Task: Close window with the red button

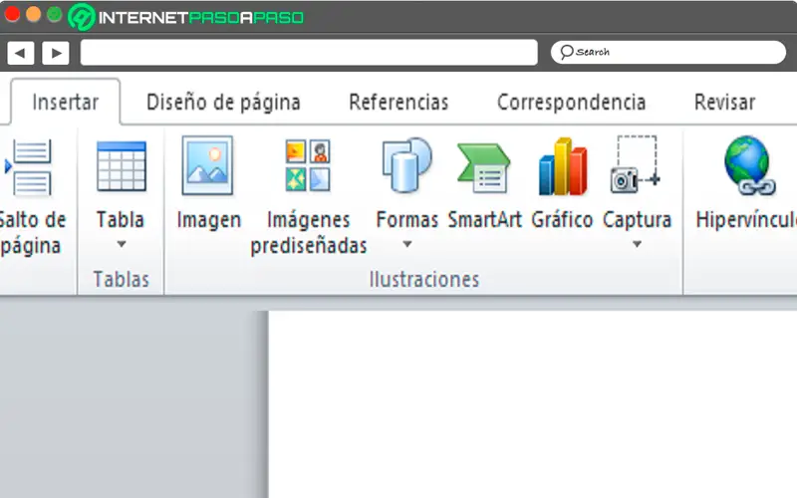Action: point(12,14)
